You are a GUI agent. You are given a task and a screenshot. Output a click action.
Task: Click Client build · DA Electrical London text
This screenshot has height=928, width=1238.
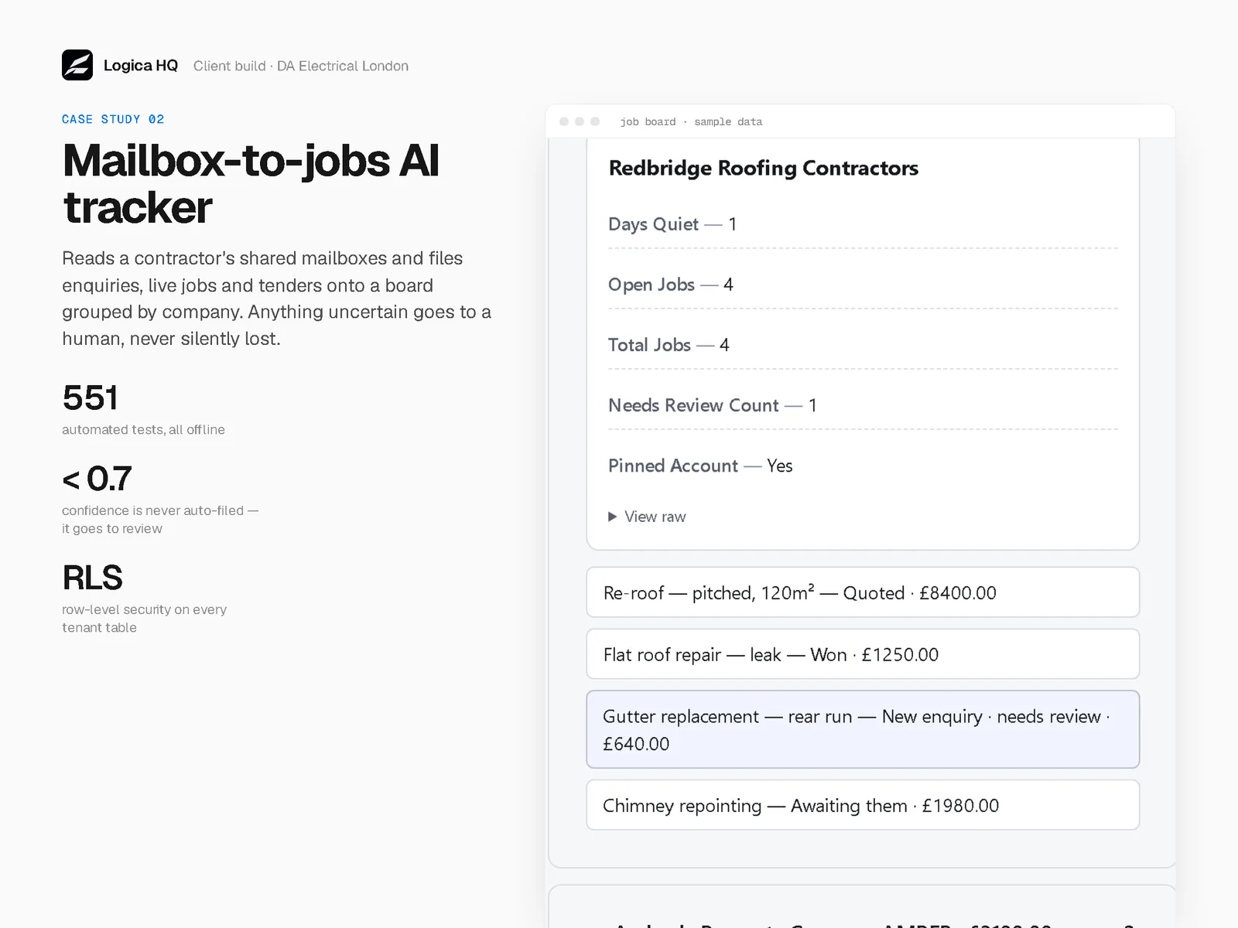301,66
